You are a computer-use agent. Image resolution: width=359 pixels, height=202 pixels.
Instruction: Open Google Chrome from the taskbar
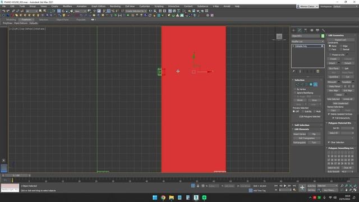(x=163, y=198)
